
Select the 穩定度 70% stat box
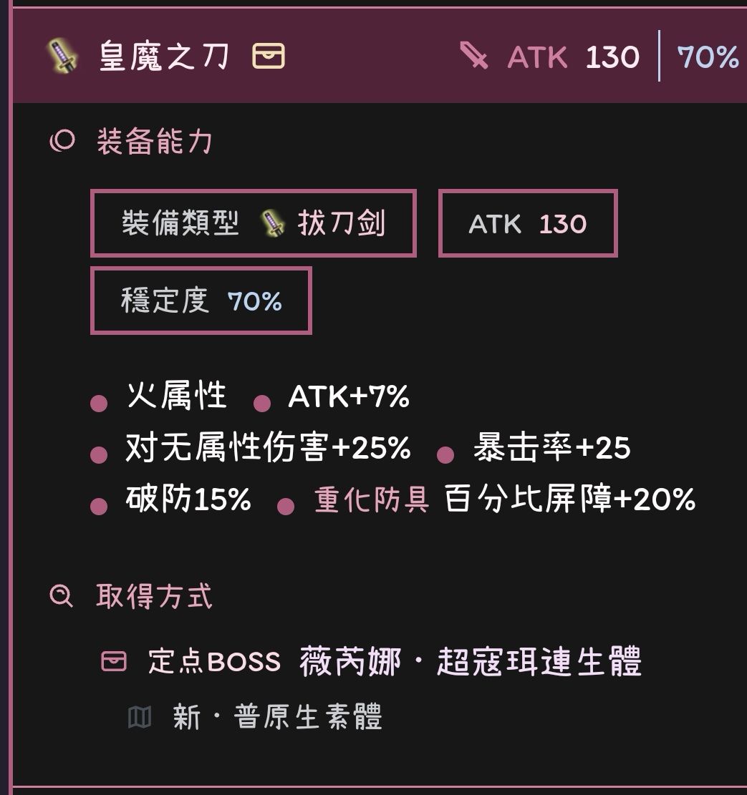[x=201, y=301]
